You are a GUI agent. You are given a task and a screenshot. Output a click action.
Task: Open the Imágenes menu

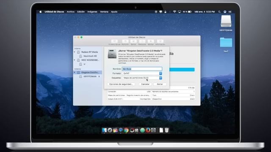tap(92, 12)
